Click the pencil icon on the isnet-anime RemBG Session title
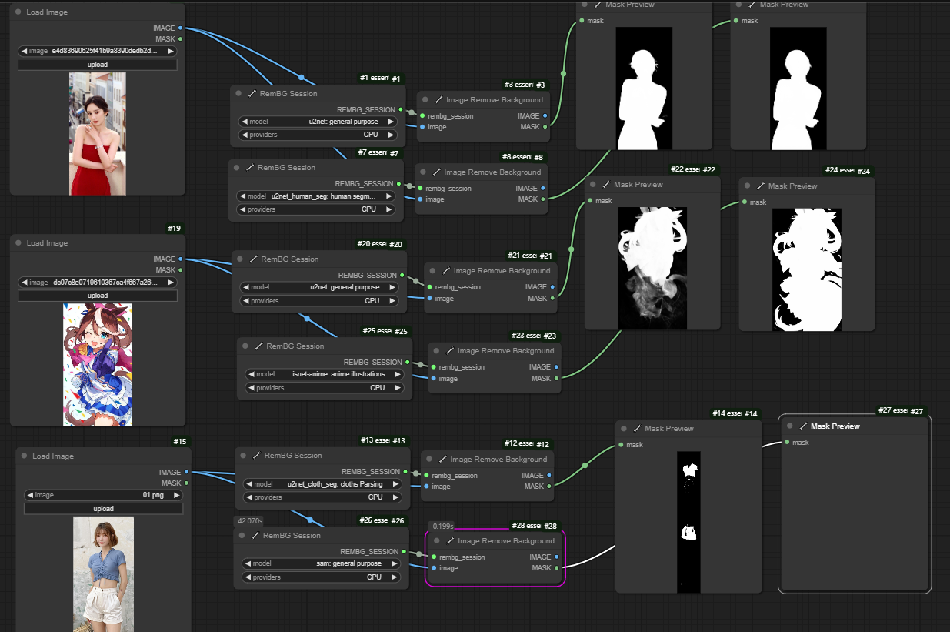This screenshot has width=950, height=632. (258, 346)
